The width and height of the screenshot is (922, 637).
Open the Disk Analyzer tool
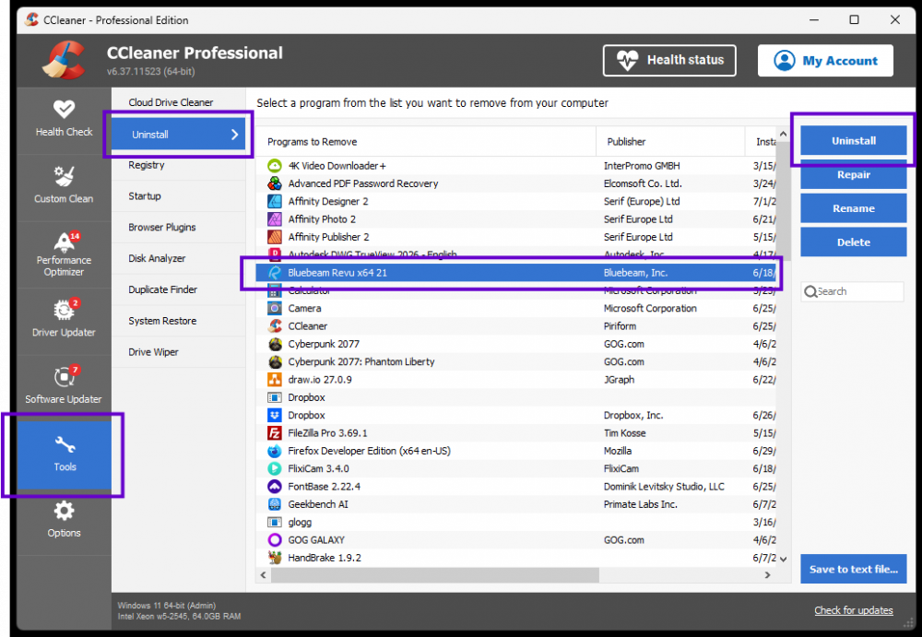[178, 258]
